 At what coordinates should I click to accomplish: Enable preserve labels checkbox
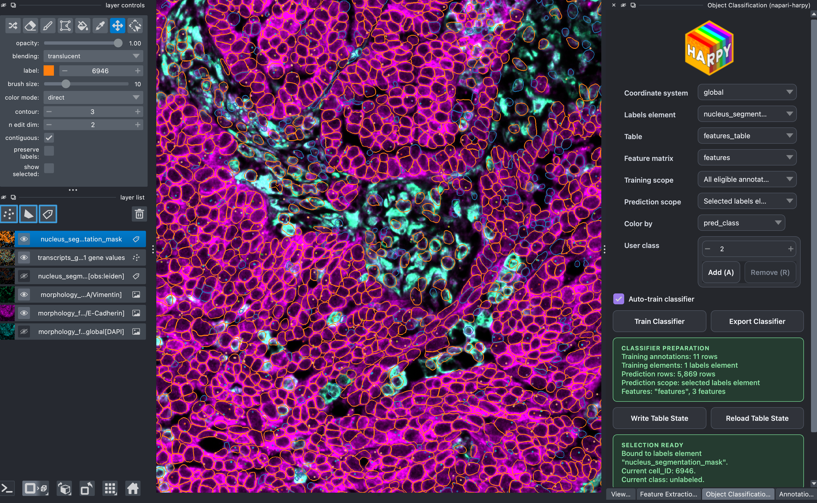point(49,151)
